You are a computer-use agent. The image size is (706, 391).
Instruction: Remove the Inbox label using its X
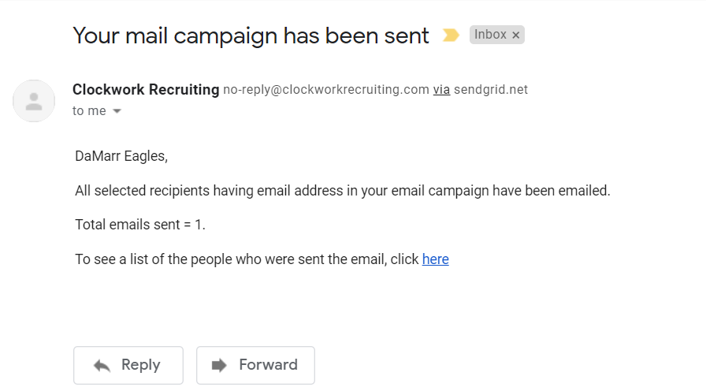(x=516, y=35)
